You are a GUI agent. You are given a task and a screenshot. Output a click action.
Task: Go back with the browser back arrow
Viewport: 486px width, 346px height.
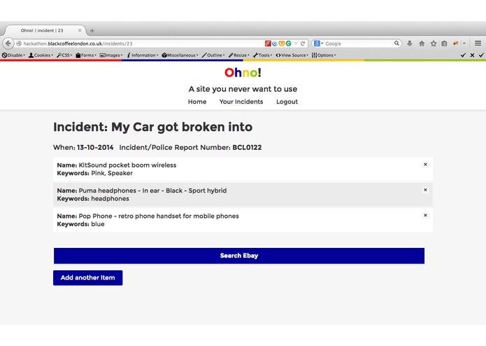coord(8,43)
